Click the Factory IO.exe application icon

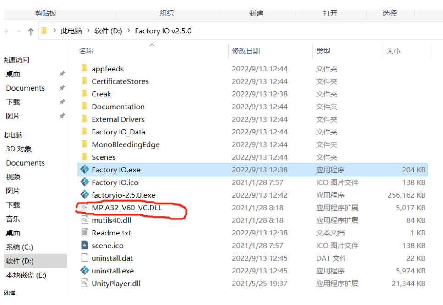point(84,170)
